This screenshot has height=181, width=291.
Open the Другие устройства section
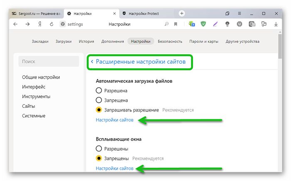[x=242, y=42]
